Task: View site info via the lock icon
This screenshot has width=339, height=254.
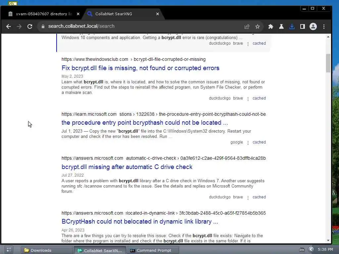Action: click(43, 26)
